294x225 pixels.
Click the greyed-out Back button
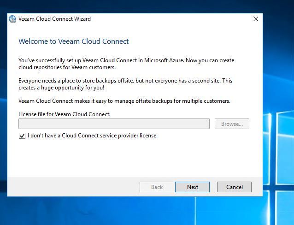pos(157,187)
